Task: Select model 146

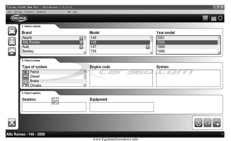Action: 120,42
